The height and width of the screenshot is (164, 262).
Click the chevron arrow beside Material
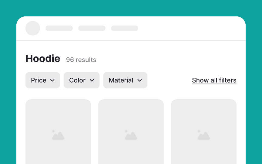[x=140, y=80]
